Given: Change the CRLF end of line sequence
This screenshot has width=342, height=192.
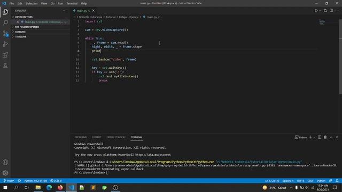Looking at the screenshot, I should pos(310,181).
